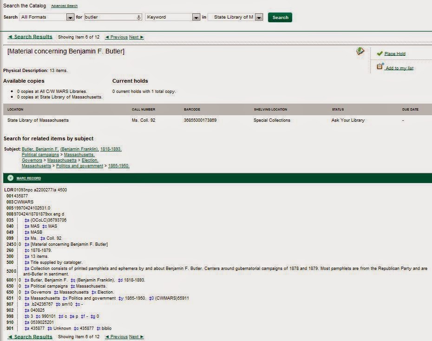
Task: Open the State Library location dropdown
Action: tap(259, 17)
